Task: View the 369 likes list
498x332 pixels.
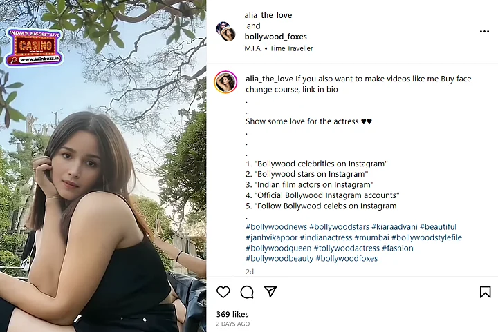Action: [232, 314]
